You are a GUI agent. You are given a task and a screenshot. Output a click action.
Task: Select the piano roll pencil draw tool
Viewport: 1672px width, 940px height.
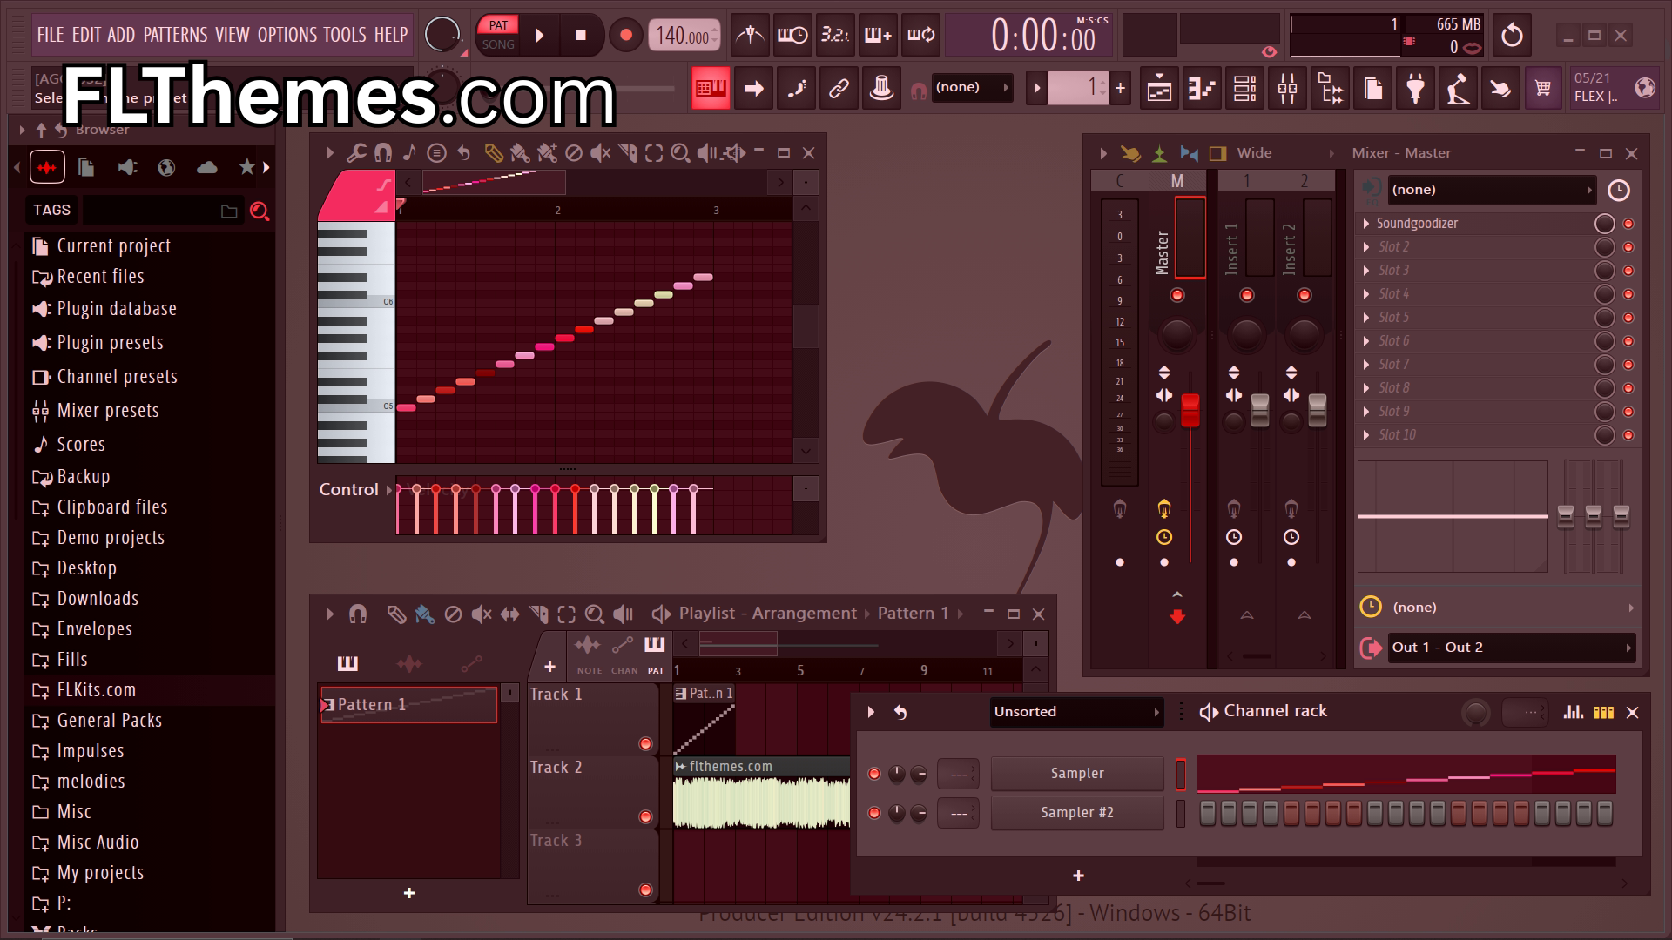point(494,153)
